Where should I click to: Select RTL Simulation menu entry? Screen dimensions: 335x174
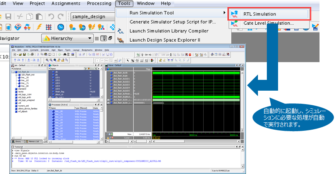coord(269,14)
